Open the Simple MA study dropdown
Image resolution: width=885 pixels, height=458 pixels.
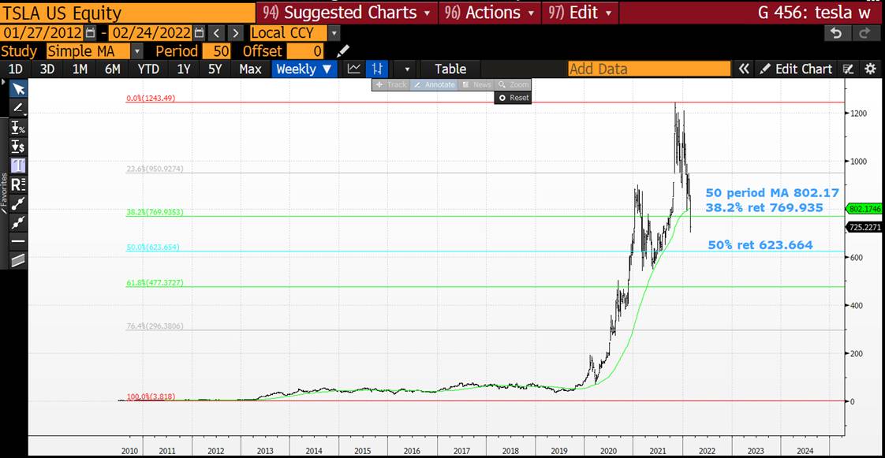tap(137, 51)
